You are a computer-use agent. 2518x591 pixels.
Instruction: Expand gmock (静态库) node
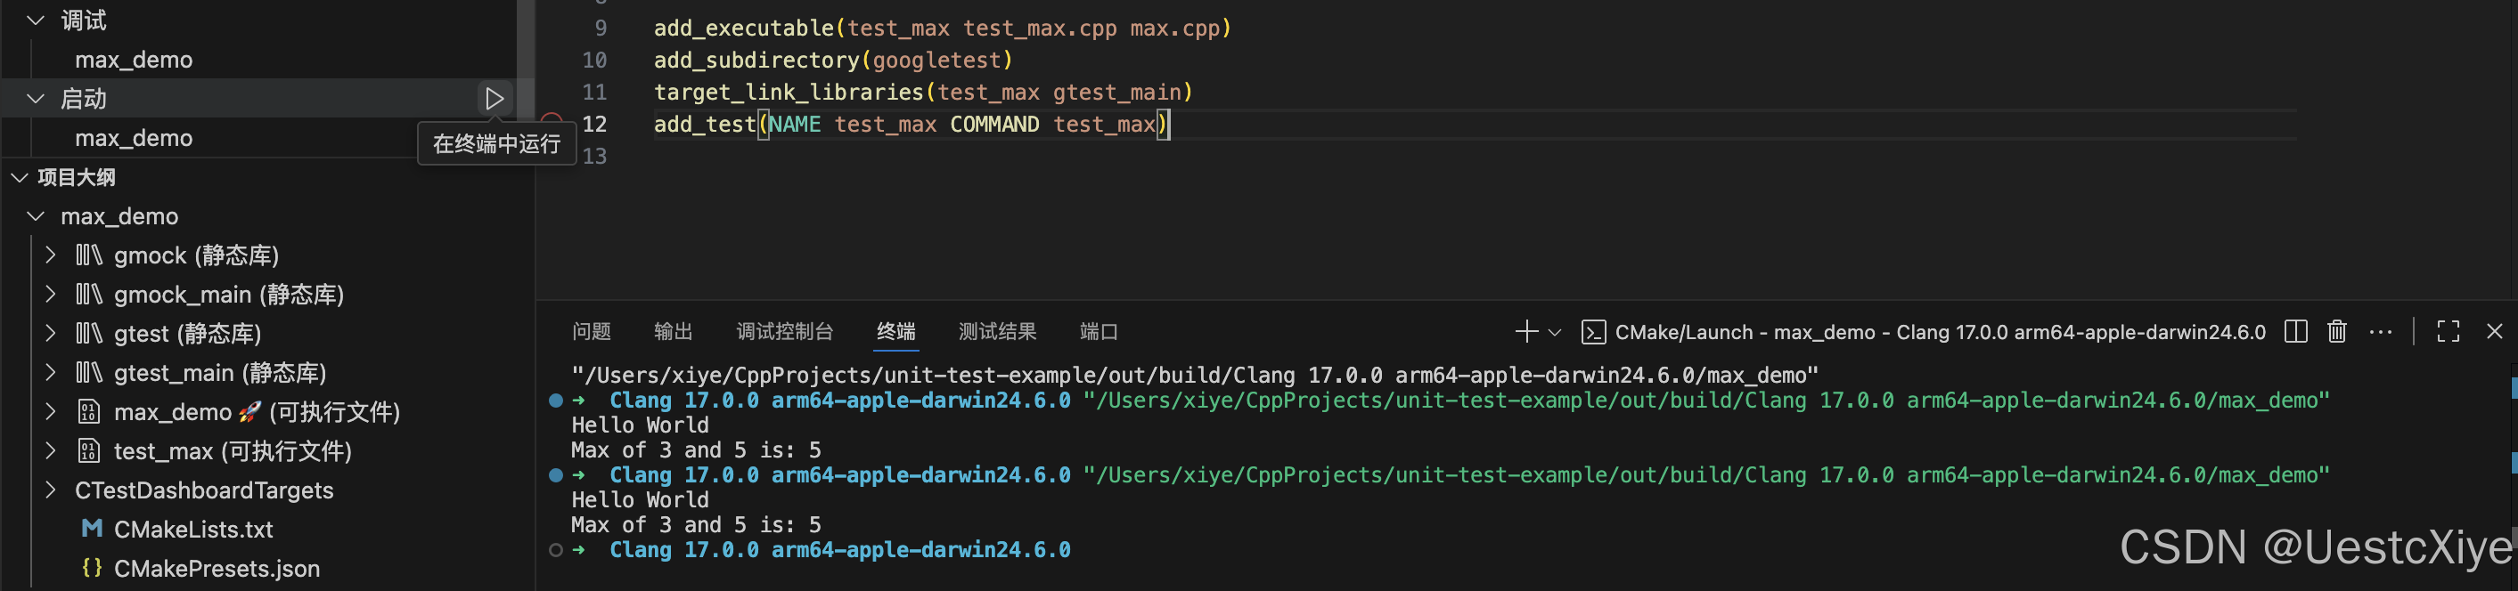(51, 255)
